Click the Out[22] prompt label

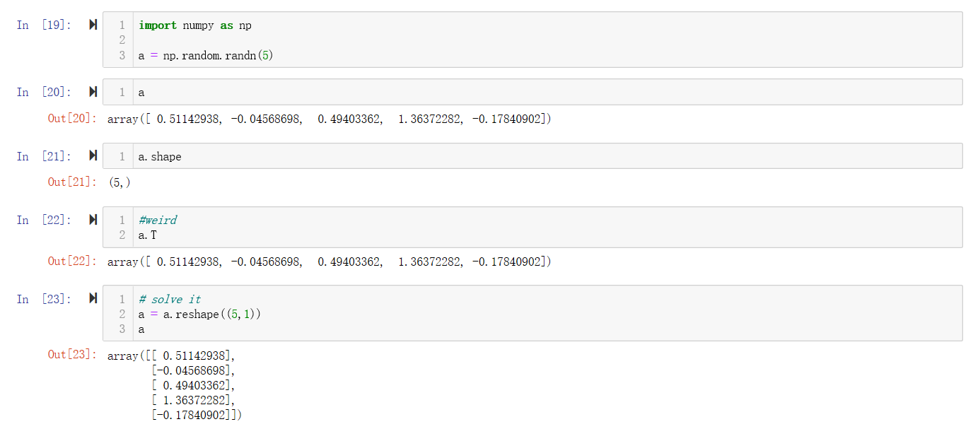tap(71, 261)
